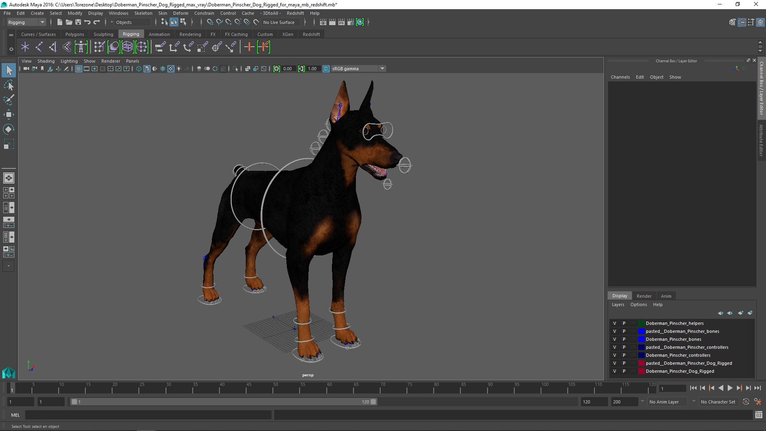Screen dimensions: 766x431
Task: Switch to the Animation shelf tab
Action: tap(159, 34)
